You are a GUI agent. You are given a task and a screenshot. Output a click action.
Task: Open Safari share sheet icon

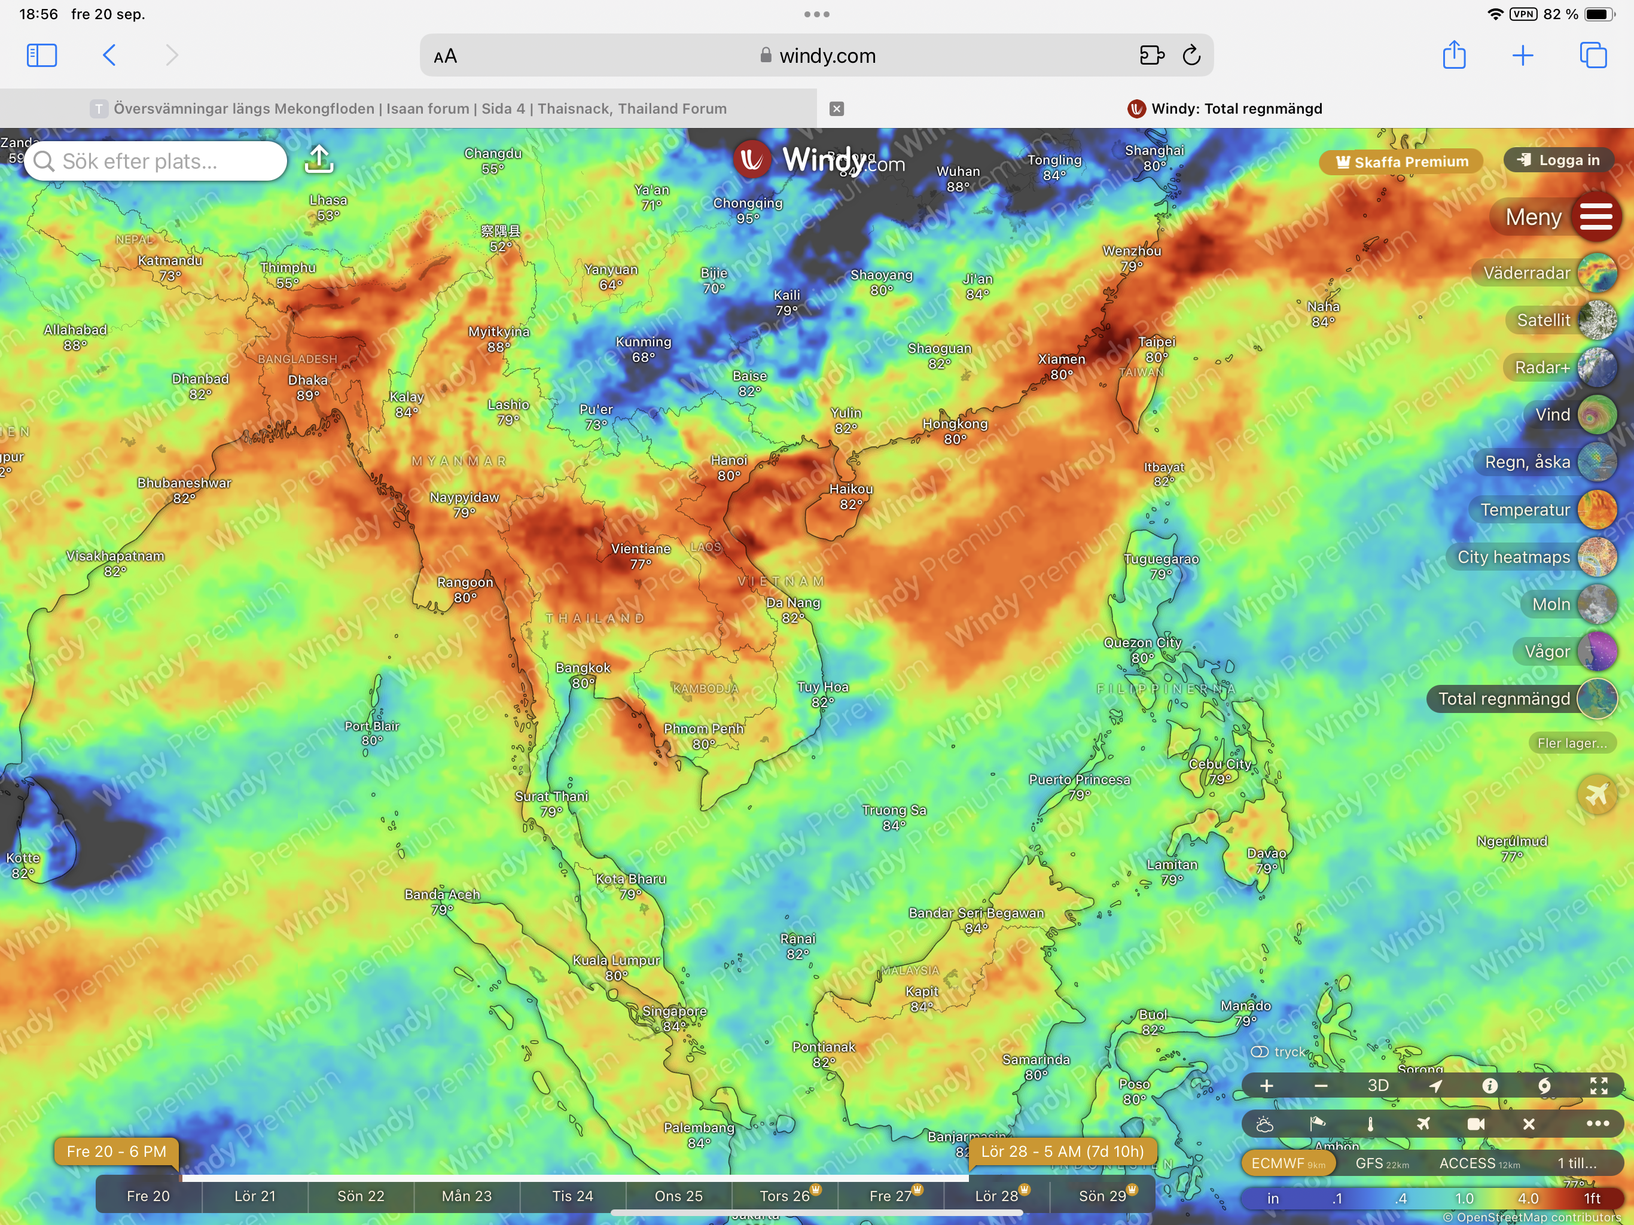point(1454,56)
